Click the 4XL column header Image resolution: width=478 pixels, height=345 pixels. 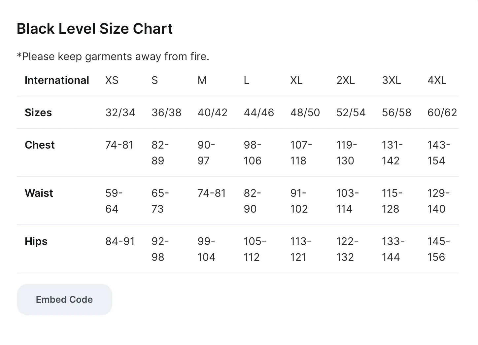[437, 80]
